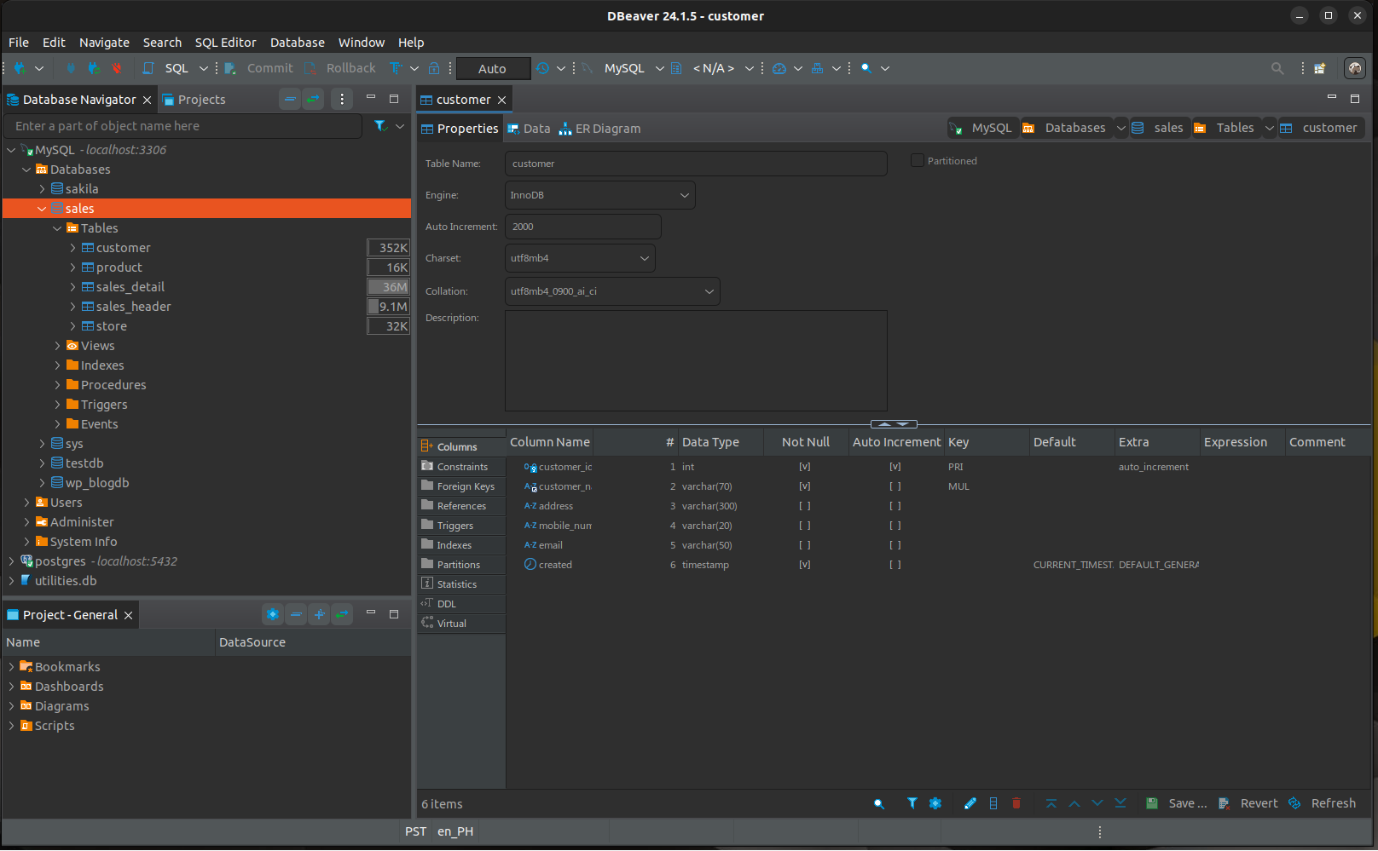Open the Engine InnoDB dropdown
The height and width of the screenshot is (851, 1378).
(x=599, y=195)
